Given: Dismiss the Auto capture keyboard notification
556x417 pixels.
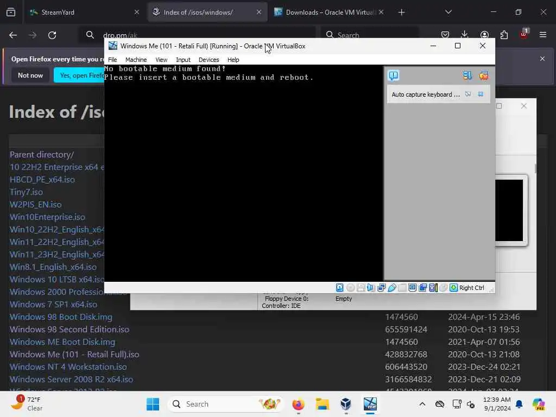Looking at the screenshot, I should coord(481,94).
